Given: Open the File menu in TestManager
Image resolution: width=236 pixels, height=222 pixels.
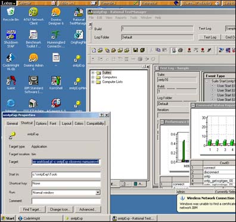Looking at the screenshot, I should coord(91,18).
